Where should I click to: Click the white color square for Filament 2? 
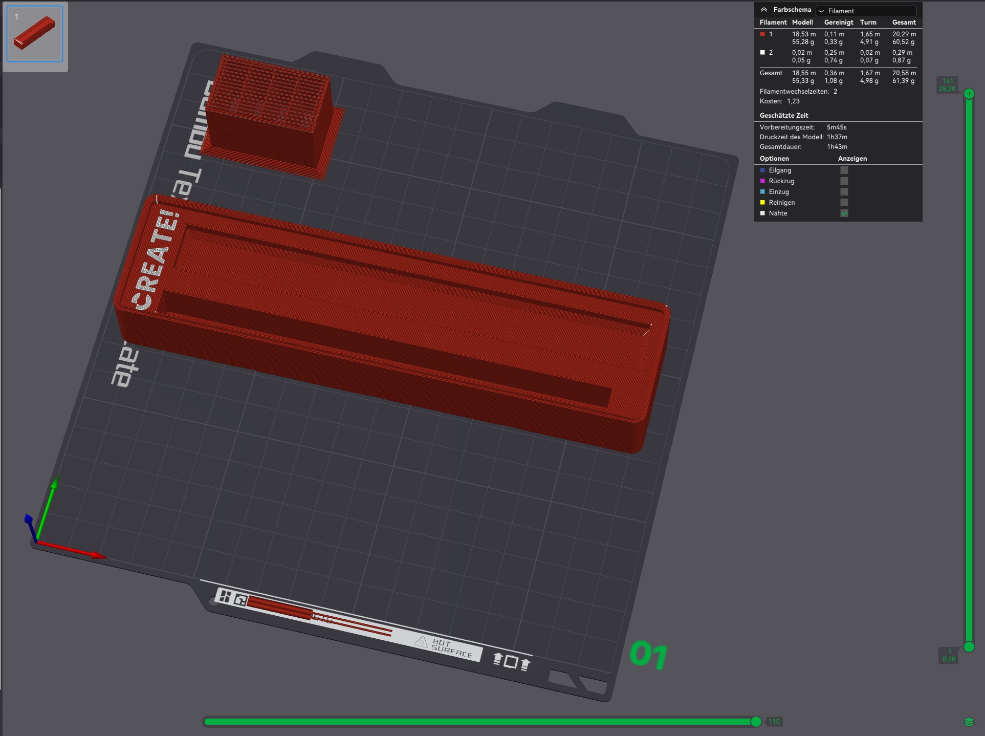(762, 53)
